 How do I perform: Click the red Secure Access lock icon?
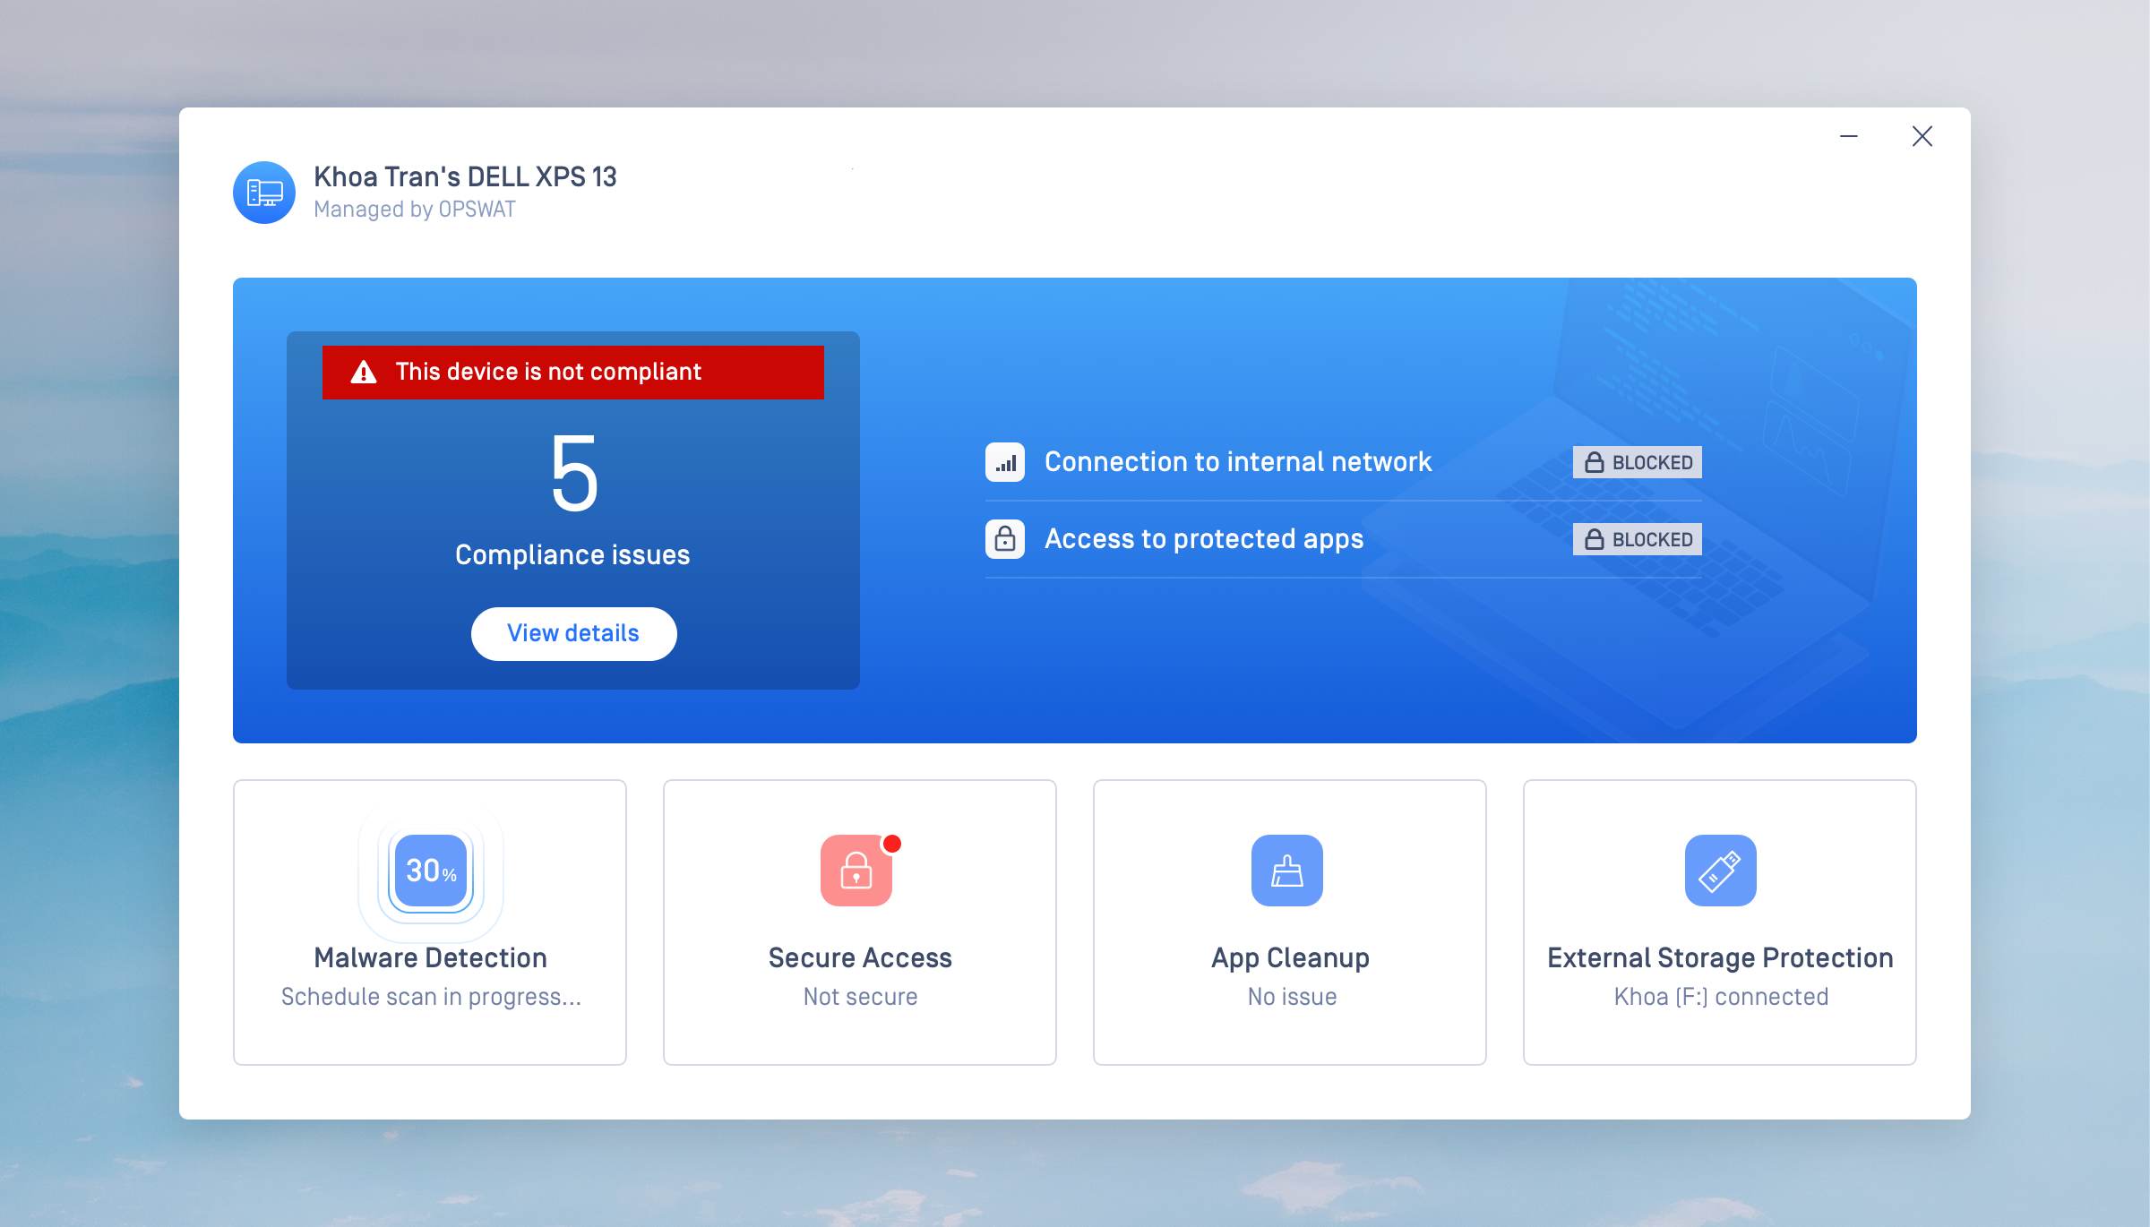[x=856, y=871]
